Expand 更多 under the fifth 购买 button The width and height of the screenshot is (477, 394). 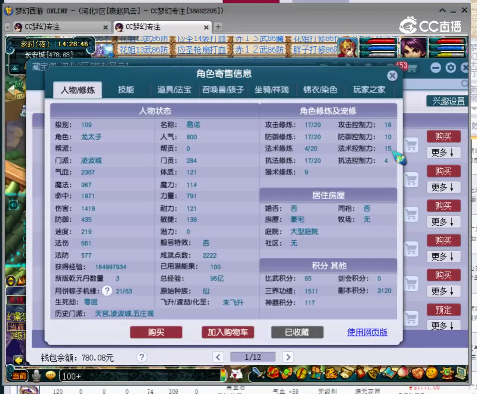pos(443,291)
